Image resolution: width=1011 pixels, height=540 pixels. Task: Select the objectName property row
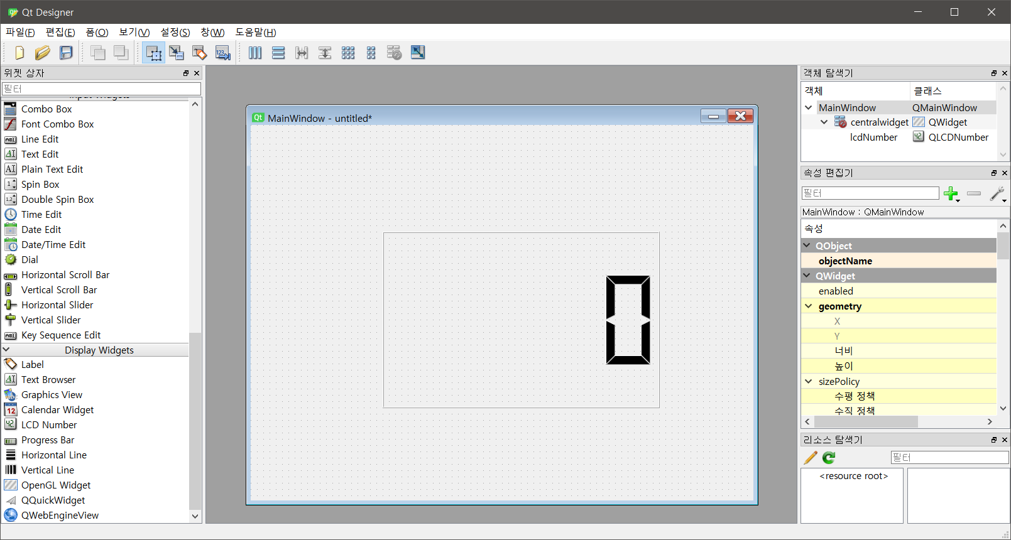pyautogui.click(x=899, y=261)
